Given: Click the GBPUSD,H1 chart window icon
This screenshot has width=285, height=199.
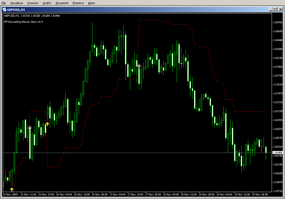Looking at the screenshot, I should click(x=4, y=10).
